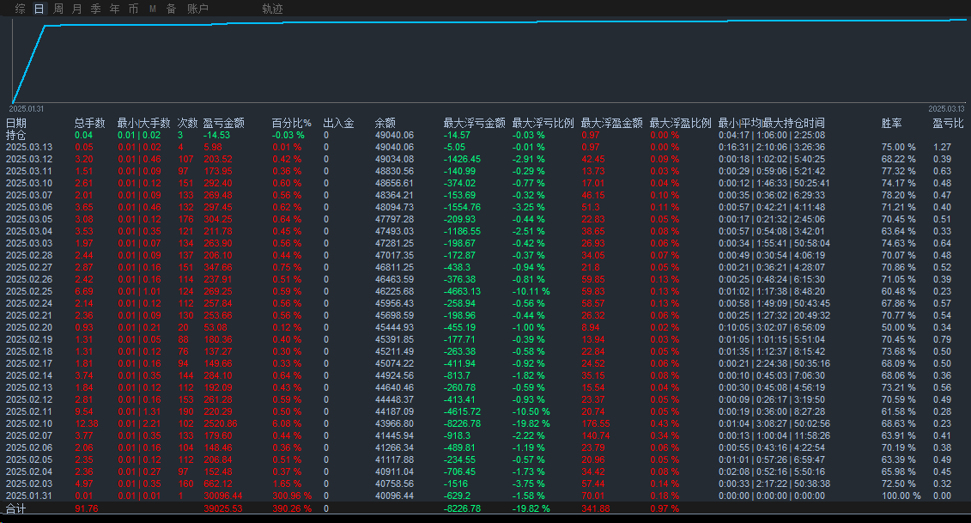Image resolution: width=971 pixels, height=523 pixels.
Task: Click the 最大浮亏金额 column header
Action: point(475,123)
